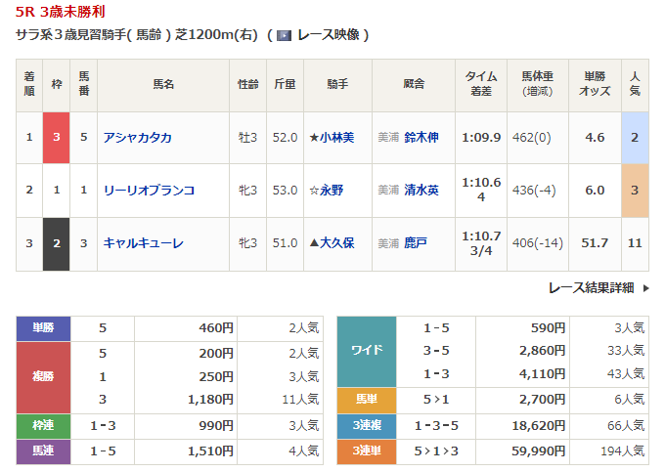665x472 pixels.
Task: Open horse キャルキューレ's page
Action: (x=143, y=242)
